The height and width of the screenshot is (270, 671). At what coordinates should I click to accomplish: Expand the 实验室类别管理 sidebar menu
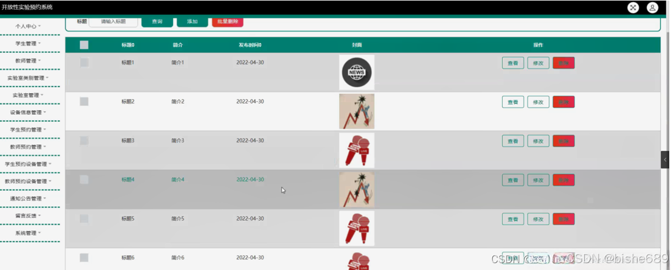click(x=28, y=78)
